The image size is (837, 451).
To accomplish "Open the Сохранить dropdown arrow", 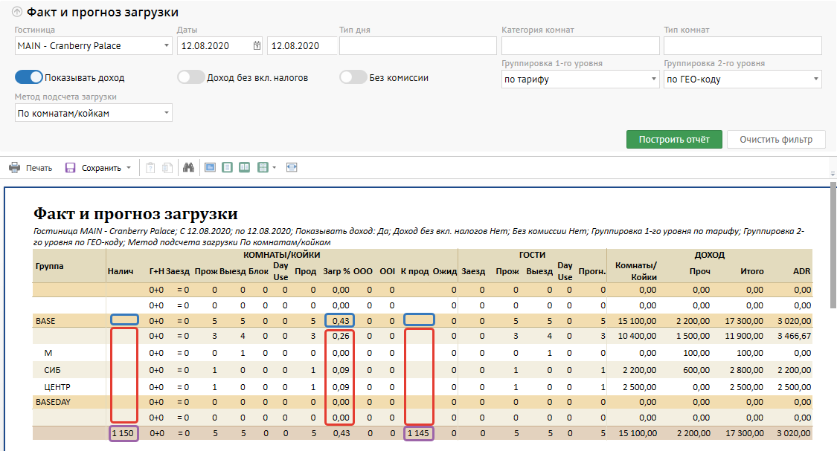I will click(129, 168).
